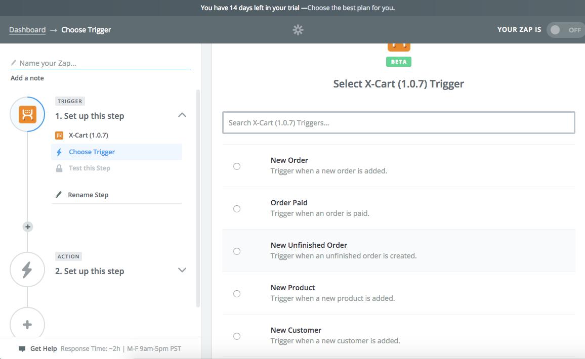Go to the Dashboard link
585x359 pixels.
tap(27, 30)
